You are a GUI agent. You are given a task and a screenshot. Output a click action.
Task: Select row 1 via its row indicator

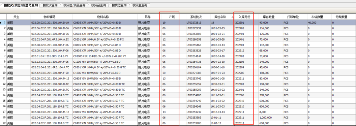(x=3, y=23)
